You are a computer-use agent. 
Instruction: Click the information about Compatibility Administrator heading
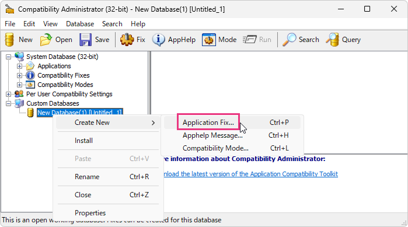tap(245, 159)
